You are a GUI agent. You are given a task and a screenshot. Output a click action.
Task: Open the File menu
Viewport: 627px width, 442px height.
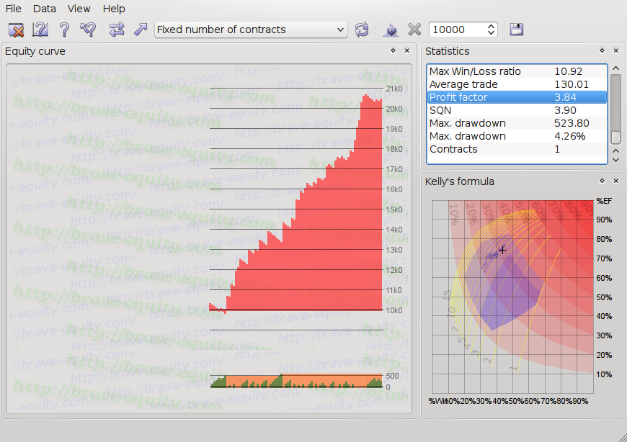point(14,9)
